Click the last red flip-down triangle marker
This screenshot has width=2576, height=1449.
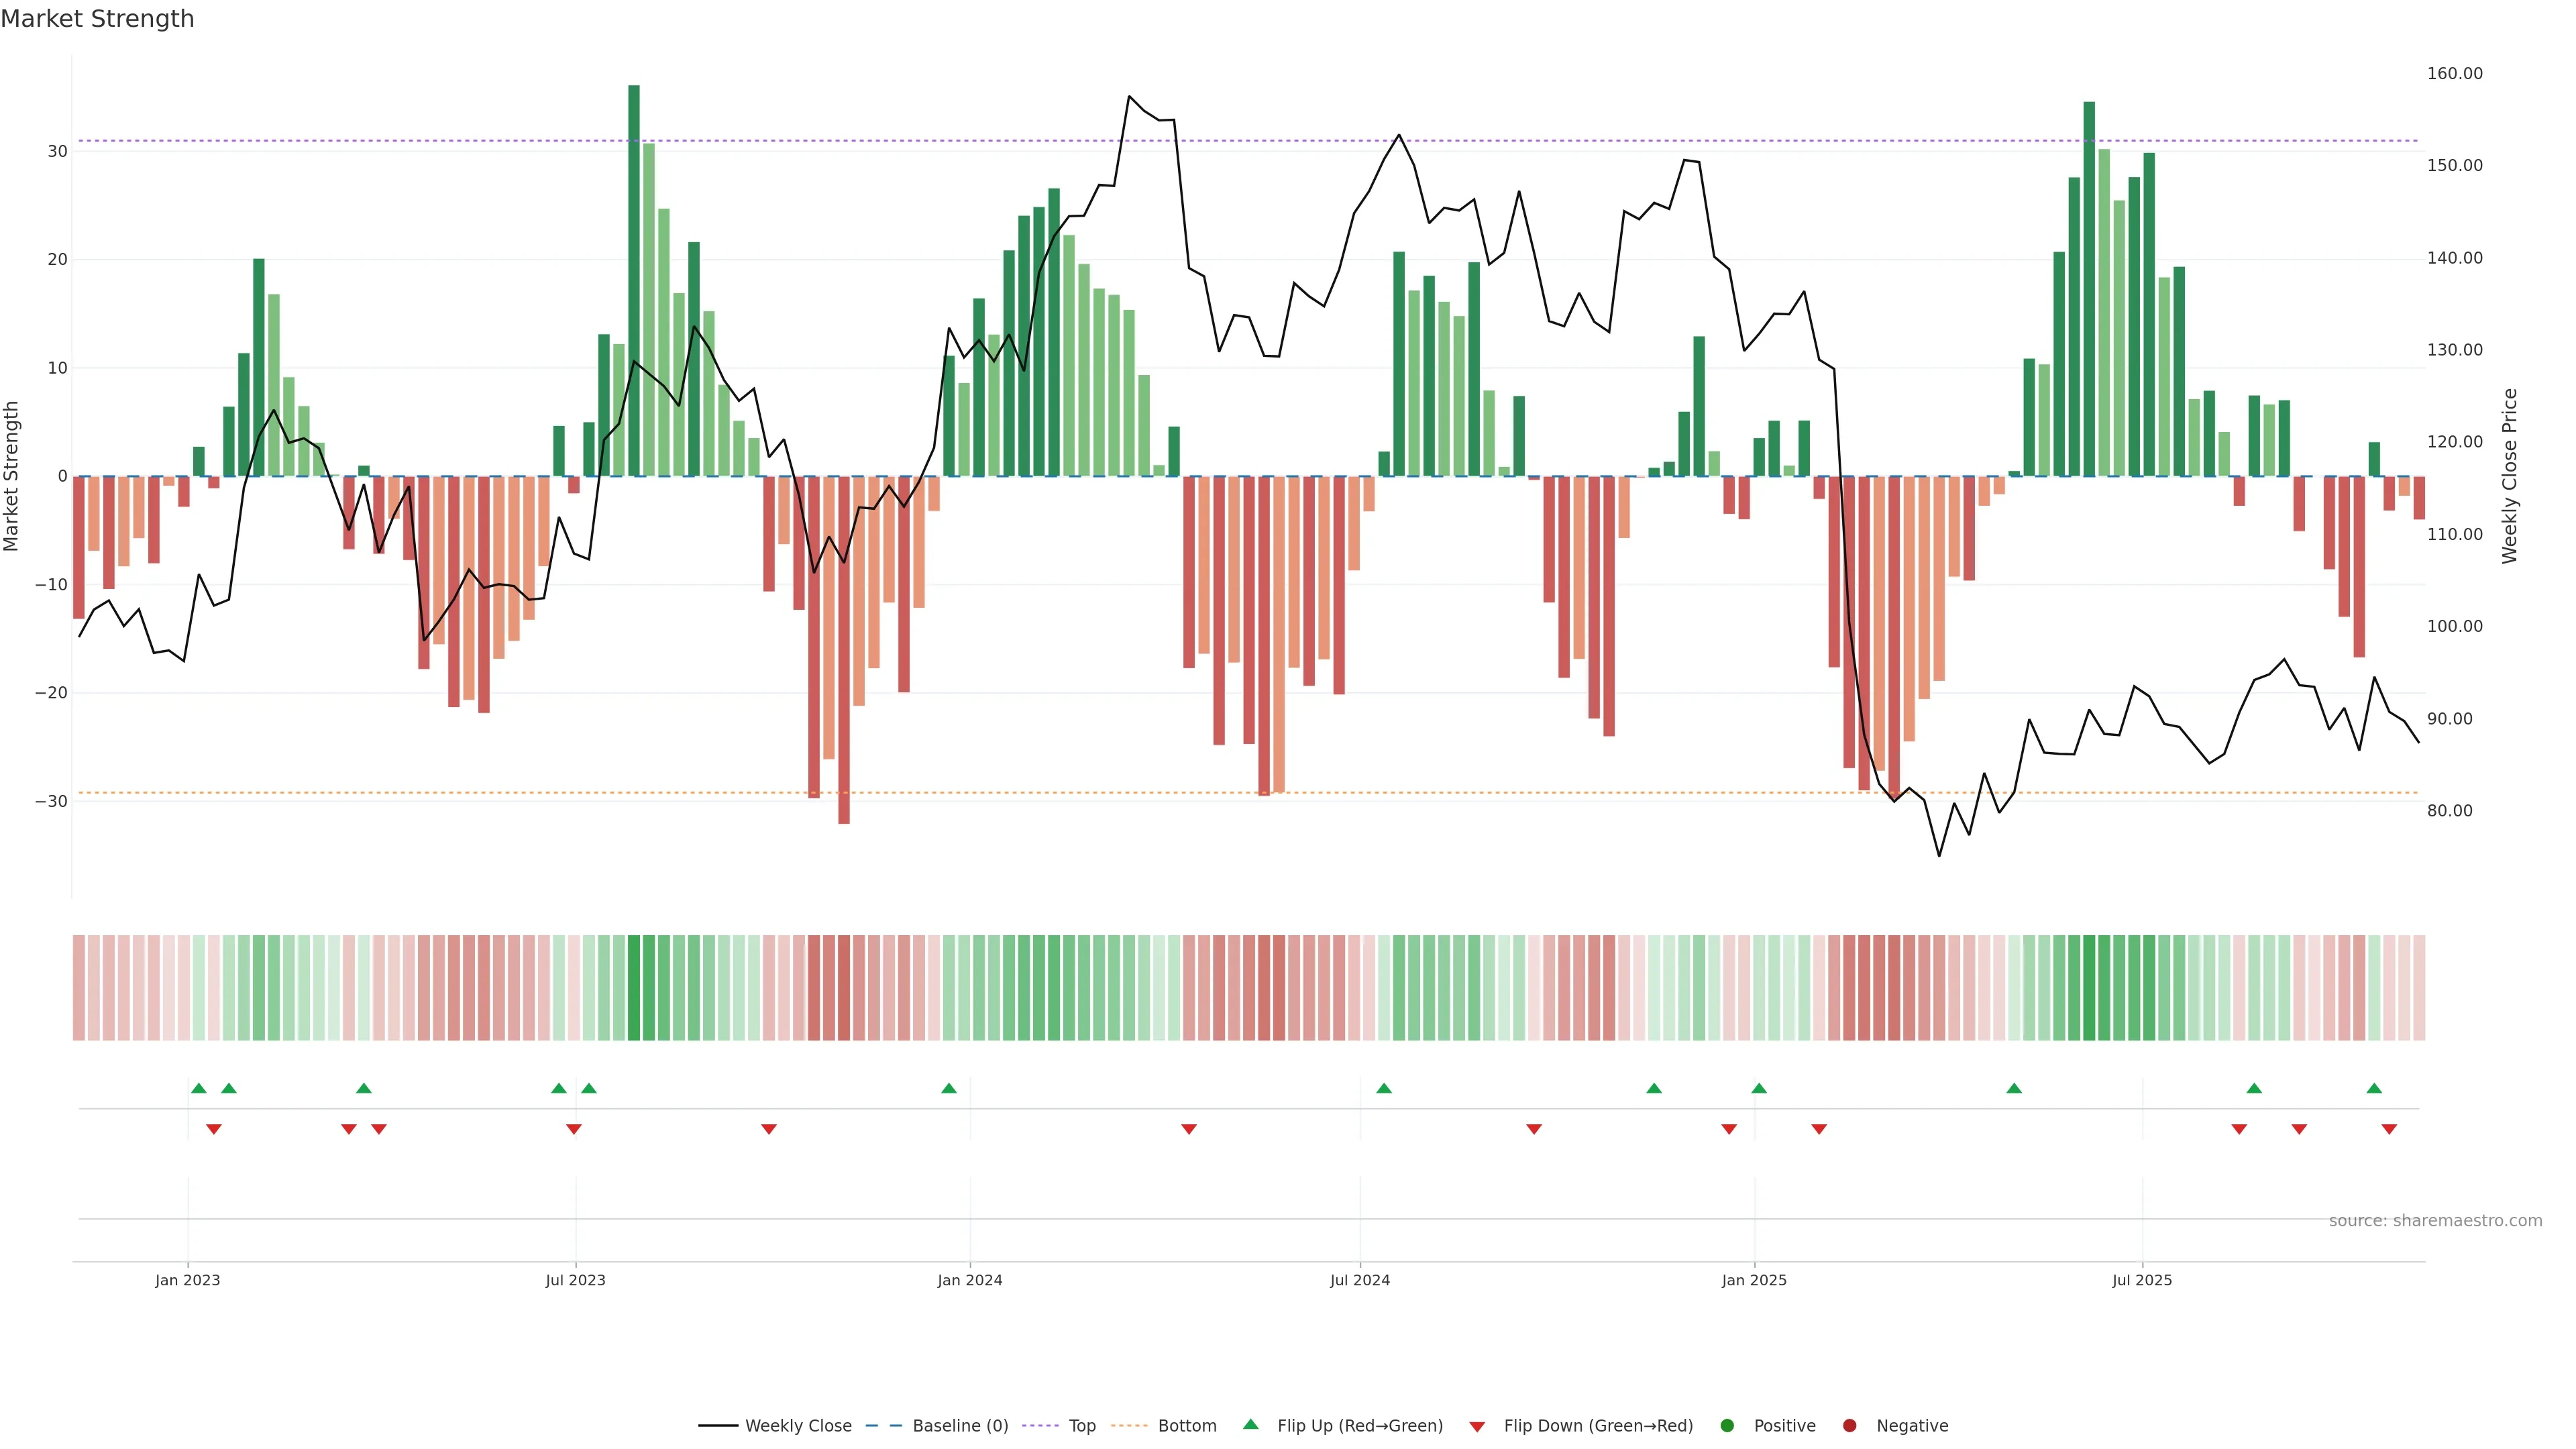(x=2389, y=1129)
